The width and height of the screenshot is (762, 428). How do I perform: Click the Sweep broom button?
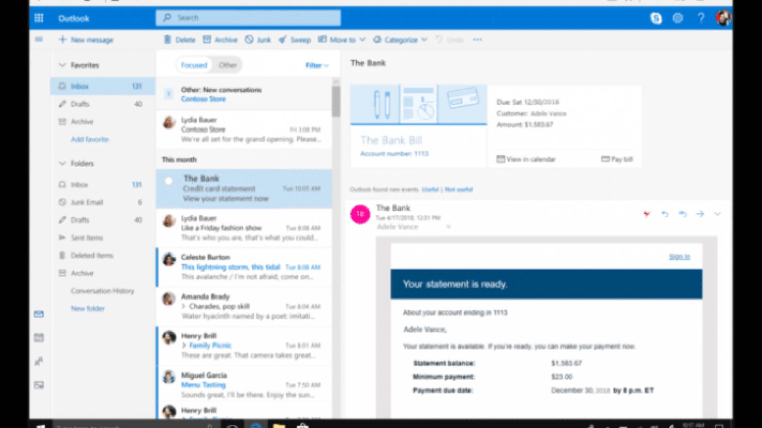[294, 40]
